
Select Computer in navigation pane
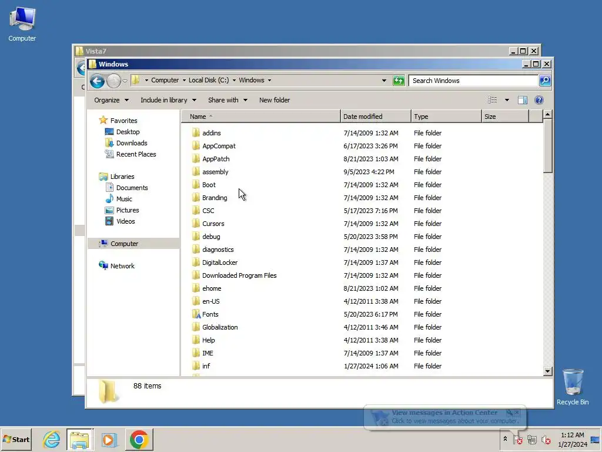coord(133,244)
